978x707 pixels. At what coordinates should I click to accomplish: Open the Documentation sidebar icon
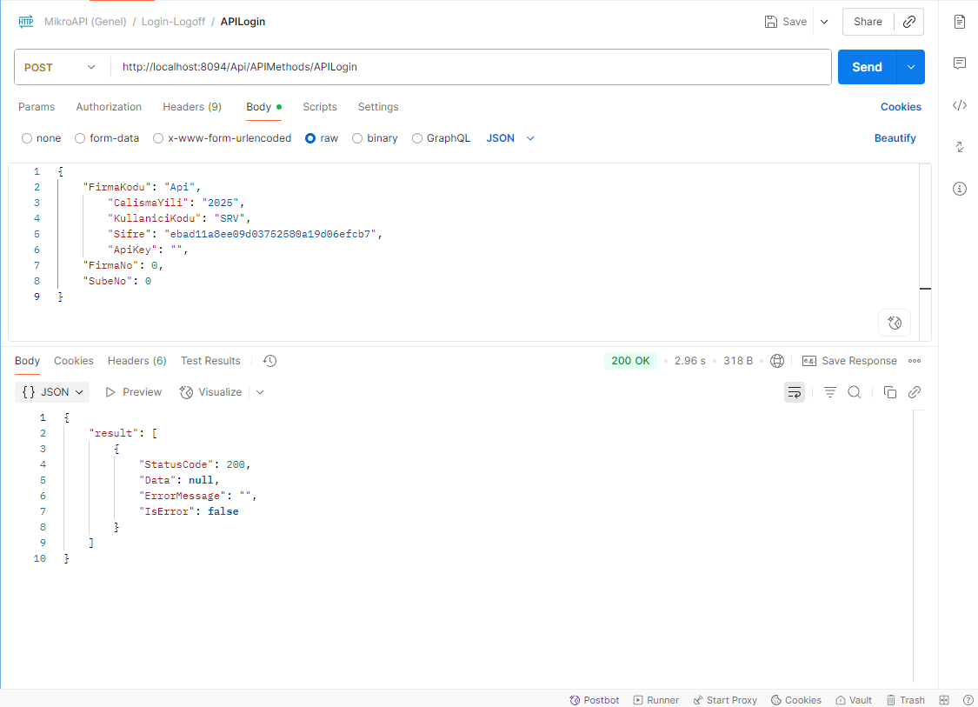tap(959, 22)
